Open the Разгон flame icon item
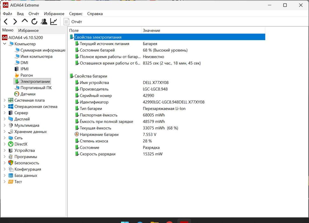Image resolution: width=309 pixels, height=223 pixels. click(x=17, y=75)
